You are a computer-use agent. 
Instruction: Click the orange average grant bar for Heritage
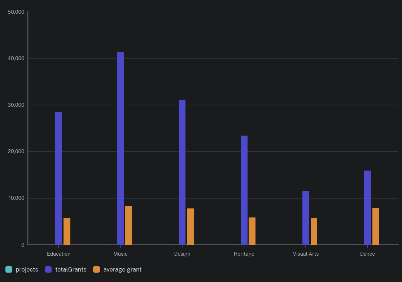pos(252,231)
